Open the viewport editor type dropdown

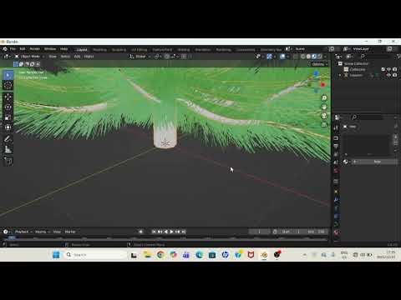coord(8,57)
